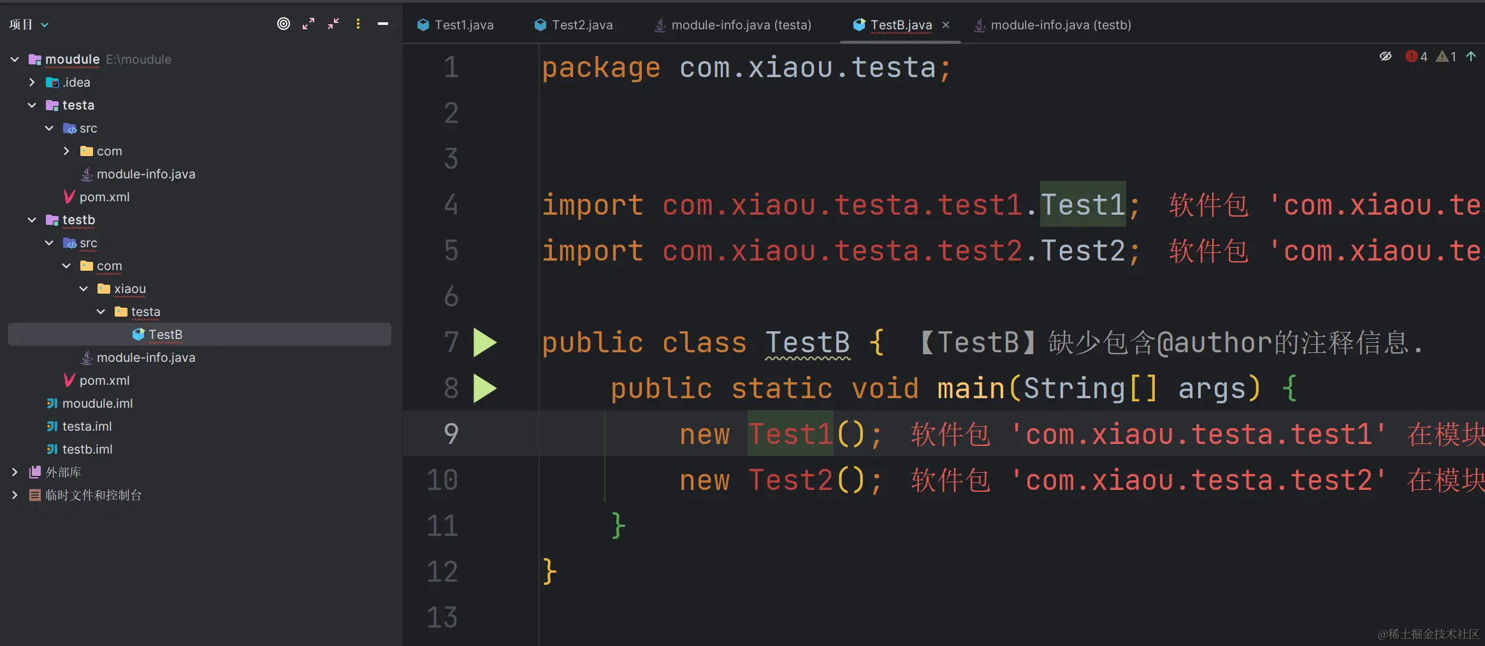Screen dimensions: 1485x646
Task: Select the TestB class in project tree
Action: click(199, 334)
